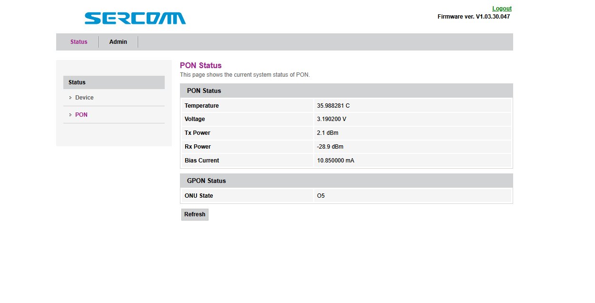Click the ONU State label
Viewport: 595px width, 303px height.
pos(199,196)
